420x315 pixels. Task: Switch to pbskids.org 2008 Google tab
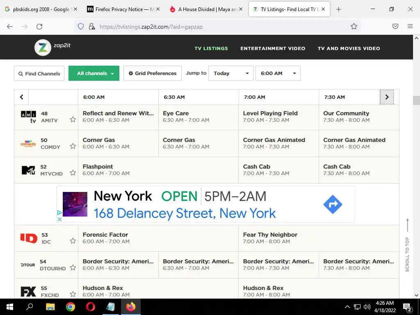tap(41, 9)
